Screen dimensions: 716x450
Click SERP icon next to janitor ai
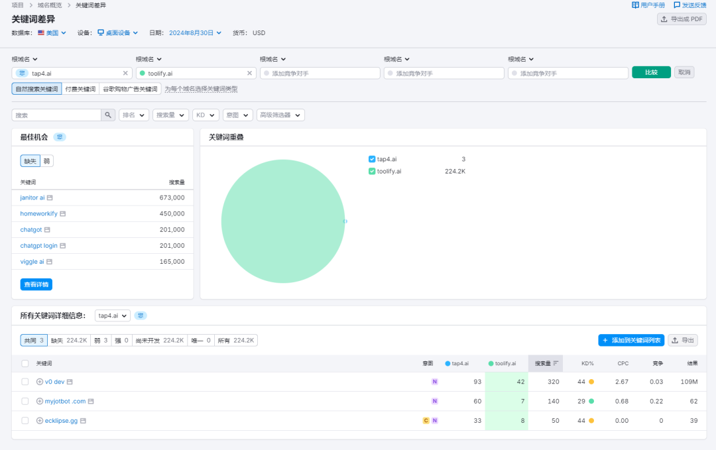(50, 198)
